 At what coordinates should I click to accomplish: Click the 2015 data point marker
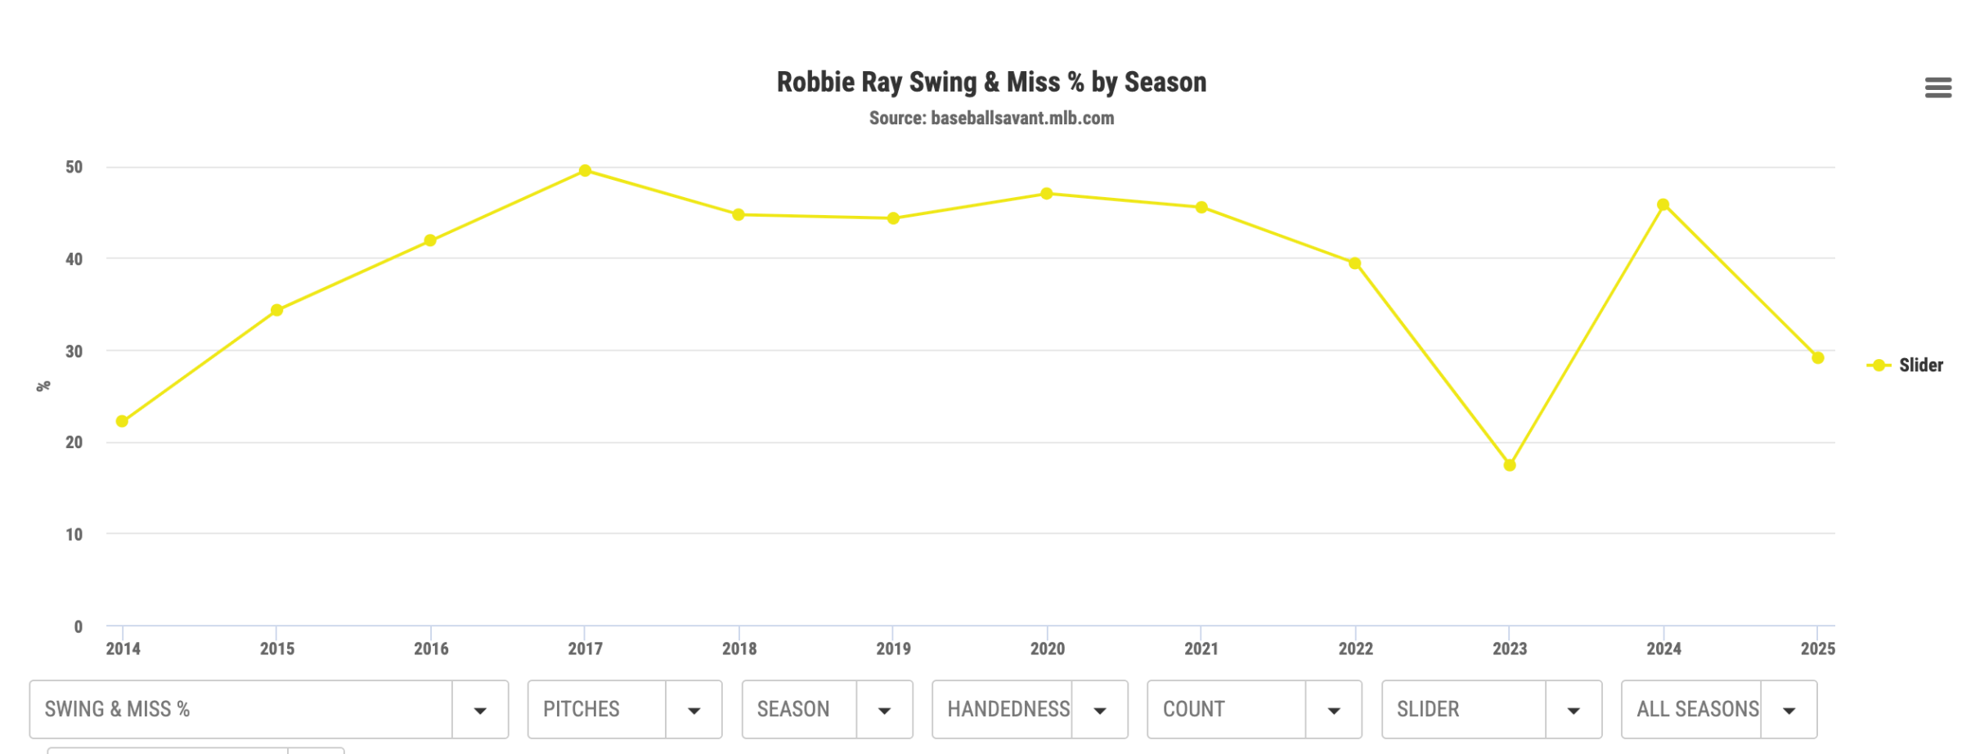276,310
